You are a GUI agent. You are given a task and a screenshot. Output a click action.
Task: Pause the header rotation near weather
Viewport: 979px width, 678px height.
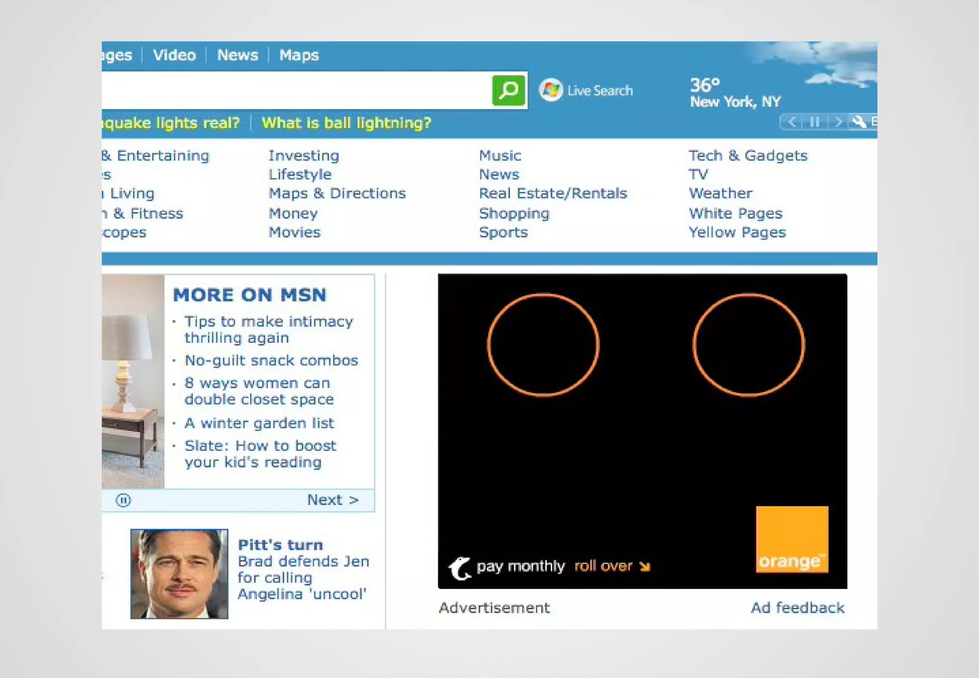click(x=815, y=122)
